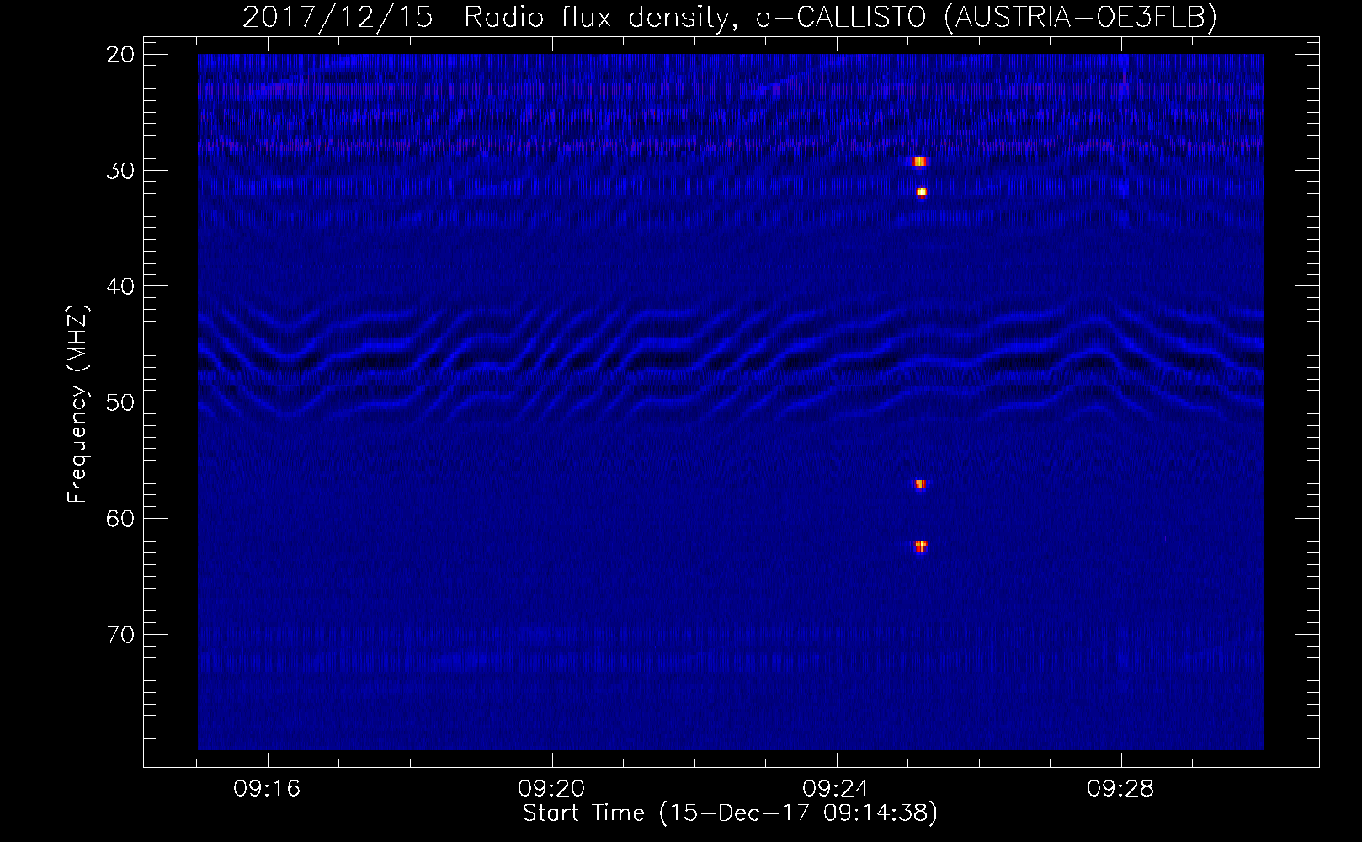
Task: Click the 09:28 time tick label
Action: [x=1120, y=789]
